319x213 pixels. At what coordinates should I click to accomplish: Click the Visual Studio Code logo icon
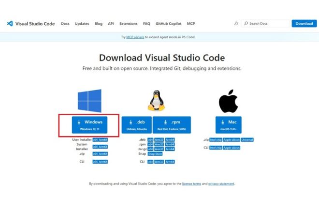[10, 23]
